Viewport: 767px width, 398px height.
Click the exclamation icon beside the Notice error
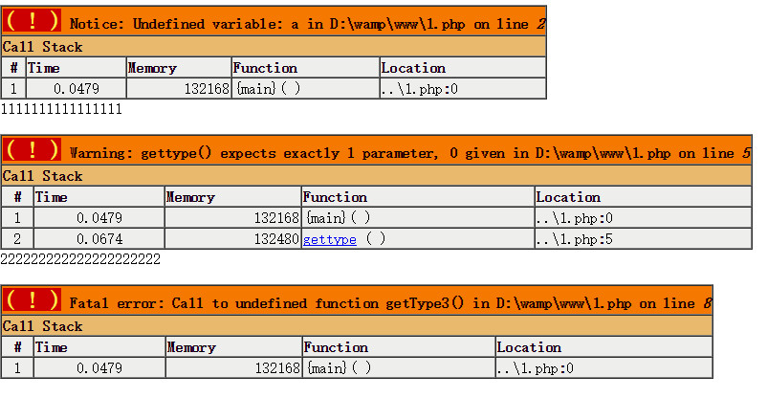33,21
